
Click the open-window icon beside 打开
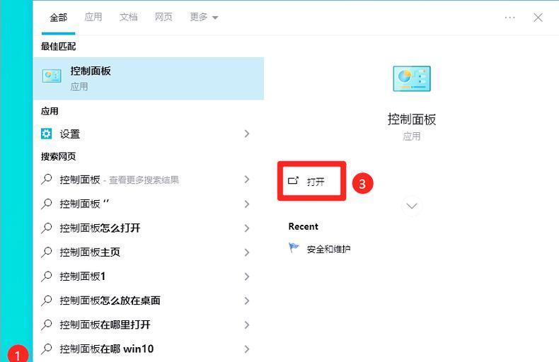coord(293,180)
